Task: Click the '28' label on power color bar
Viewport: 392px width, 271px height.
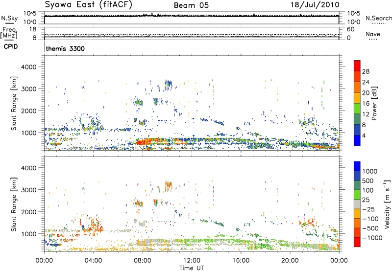Action: point(366,71)
